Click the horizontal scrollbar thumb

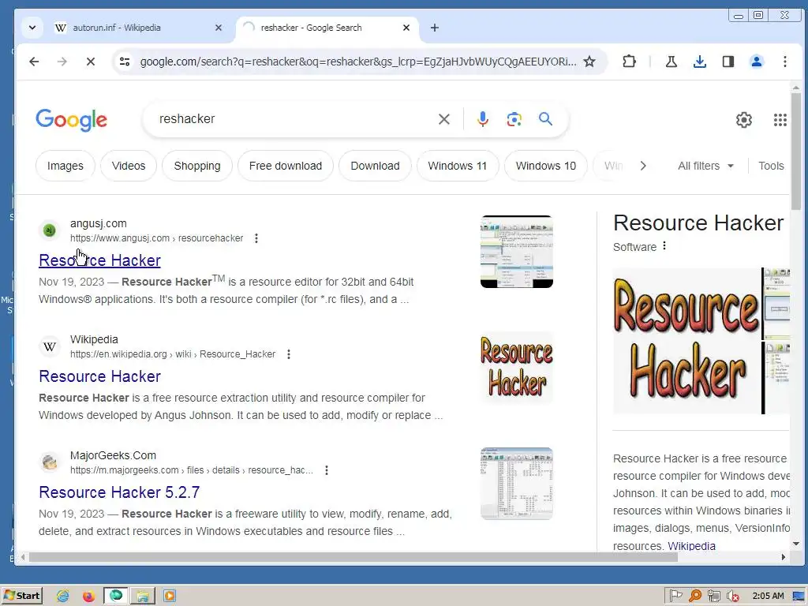tap(353, 557)
